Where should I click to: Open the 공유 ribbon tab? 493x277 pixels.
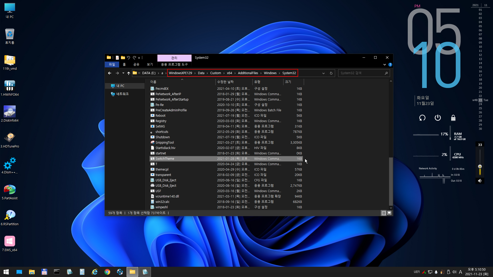click(x=136, y=65)
